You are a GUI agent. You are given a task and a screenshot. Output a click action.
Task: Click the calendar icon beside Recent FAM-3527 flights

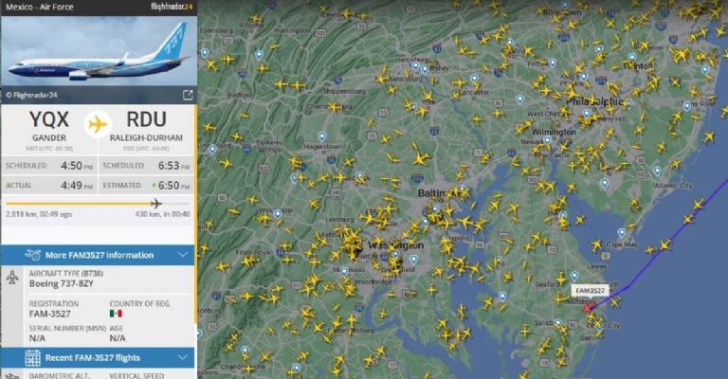point(32,358)
